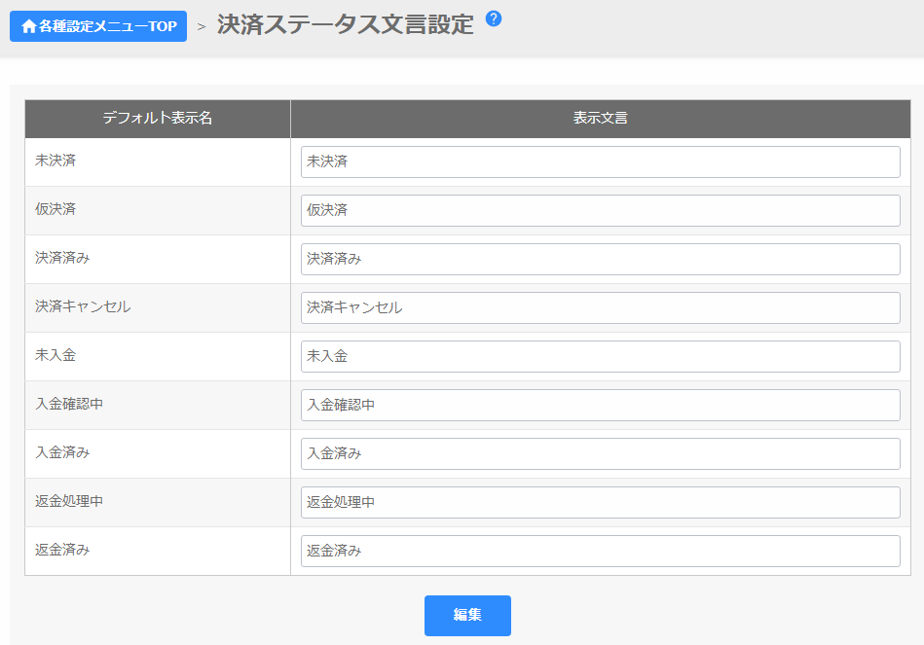924x645 pixels.
Task: Select the 決済キャンセル default name label
Action: coord(83,306)
